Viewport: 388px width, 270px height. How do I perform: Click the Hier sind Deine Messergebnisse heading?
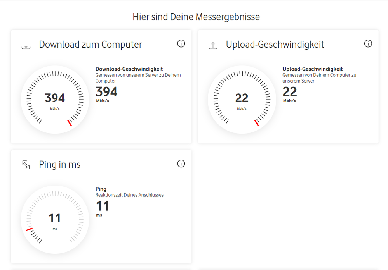coord(197,17)
